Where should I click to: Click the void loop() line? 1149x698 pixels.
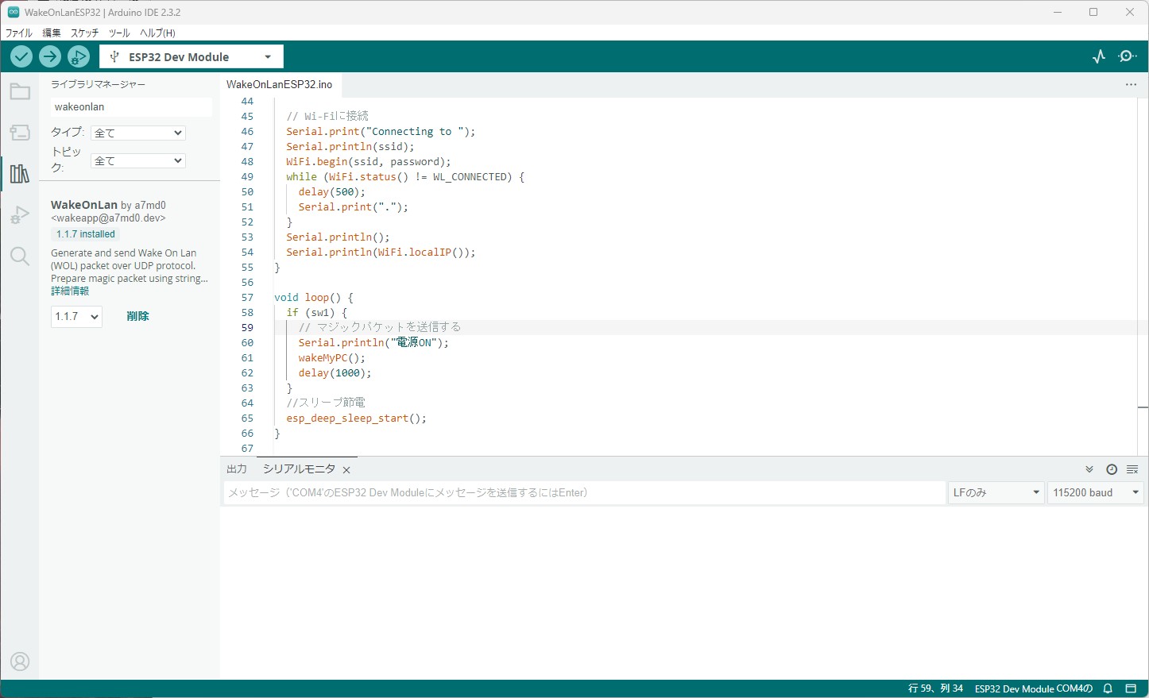[313, 298]
